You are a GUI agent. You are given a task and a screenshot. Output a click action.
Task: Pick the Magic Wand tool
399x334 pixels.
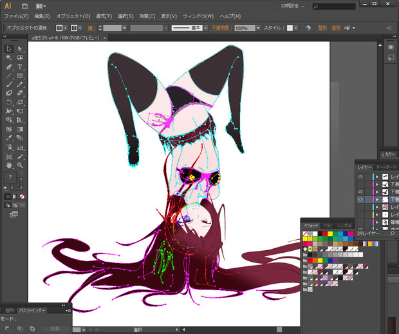9,57
